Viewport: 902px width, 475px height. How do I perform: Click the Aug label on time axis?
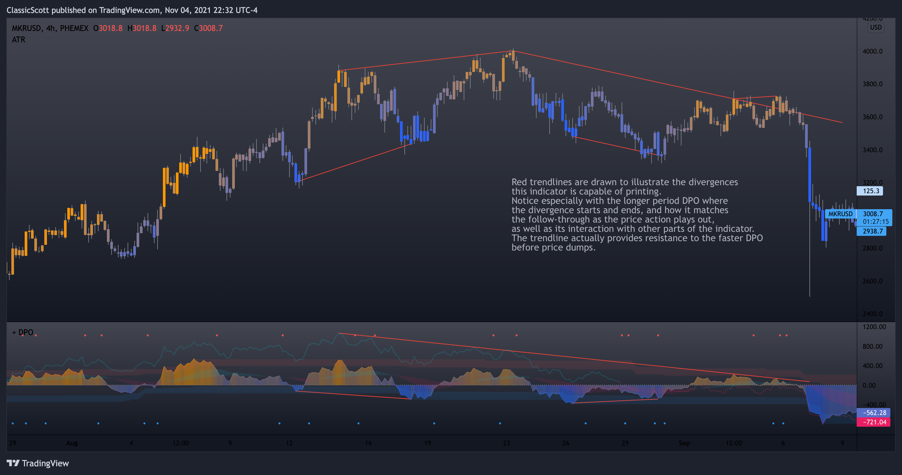click(x=72, y=443)
